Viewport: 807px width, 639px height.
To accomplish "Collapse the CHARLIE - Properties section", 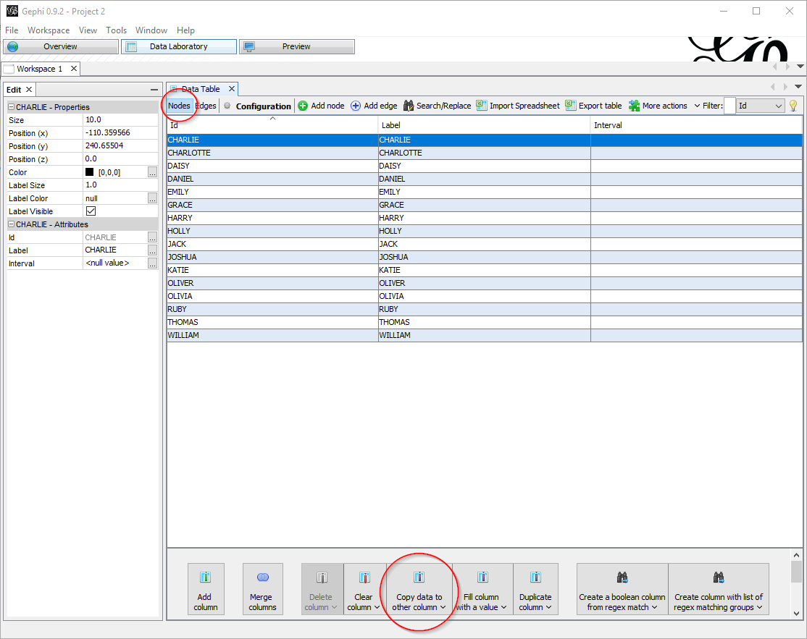I will [11, 107].
